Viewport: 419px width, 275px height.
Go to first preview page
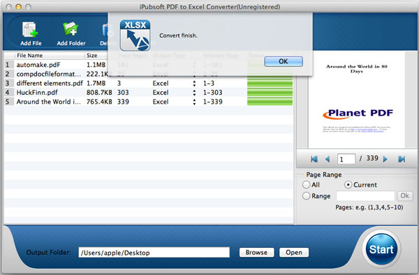tap(314, 159)
